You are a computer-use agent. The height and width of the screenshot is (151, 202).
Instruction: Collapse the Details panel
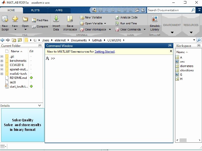click(x=40, y=105)
